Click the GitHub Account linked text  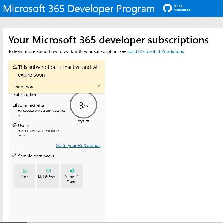click(x=181, y=8)
